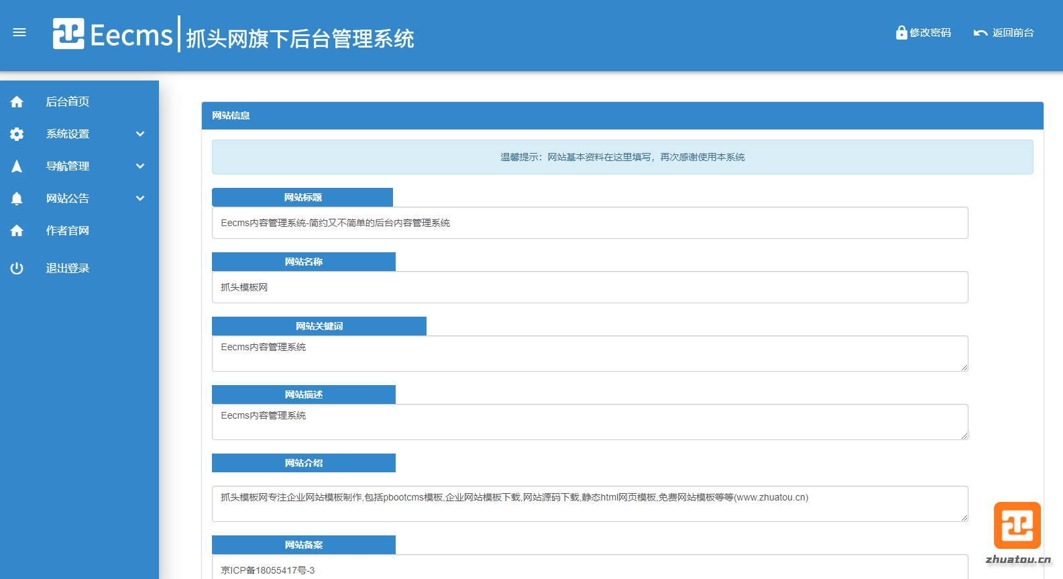
Task: Click the 网站介绍 label
Action: click(x=304, y=463)
